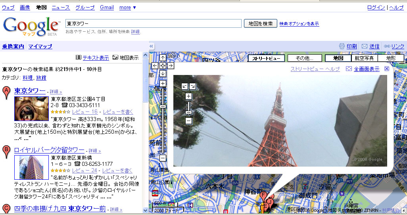Switch to 地図 map type

[338, 58]
